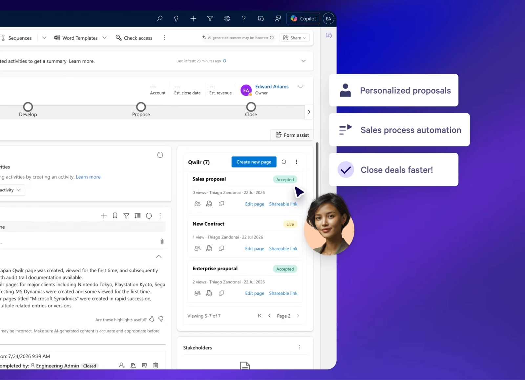Open the command bar overflow menu
The width and height of the screenshot is (525, 380).
click(x=164, y=38)
